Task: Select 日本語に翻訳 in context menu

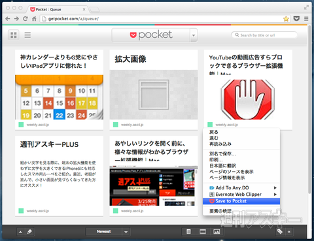Action: pos(241,166)
